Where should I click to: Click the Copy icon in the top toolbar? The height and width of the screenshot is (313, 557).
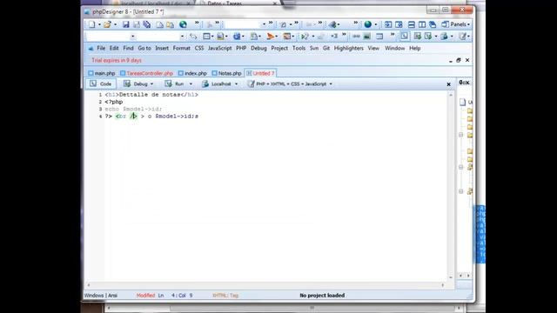(160, 24)
